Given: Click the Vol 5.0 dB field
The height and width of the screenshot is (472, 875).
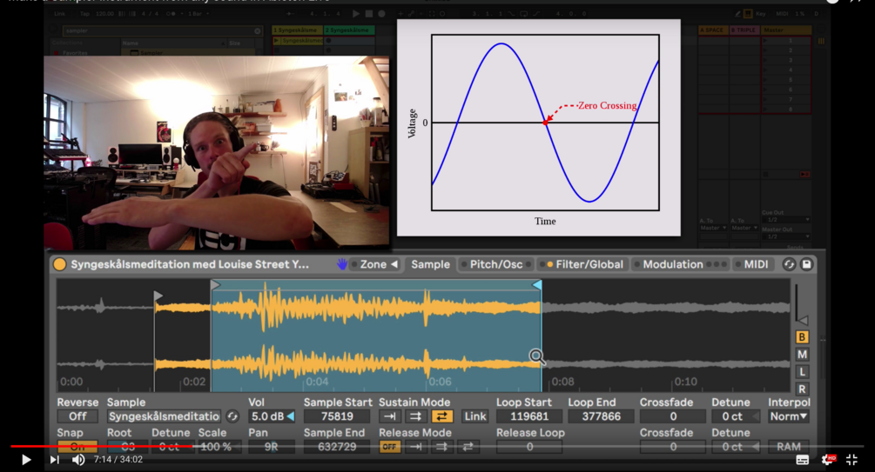Looking at the screenshot, I should tap(272, 416).
